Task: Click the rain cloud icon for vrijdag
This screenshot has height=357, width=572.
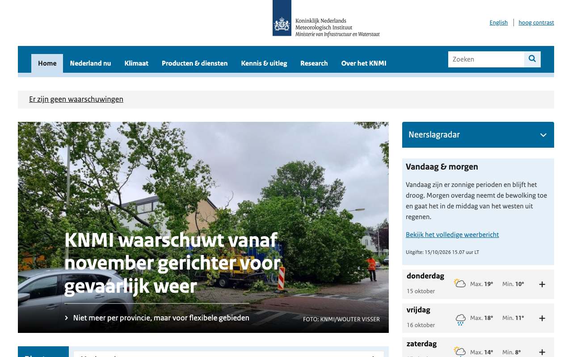Action: coord(460,319)
